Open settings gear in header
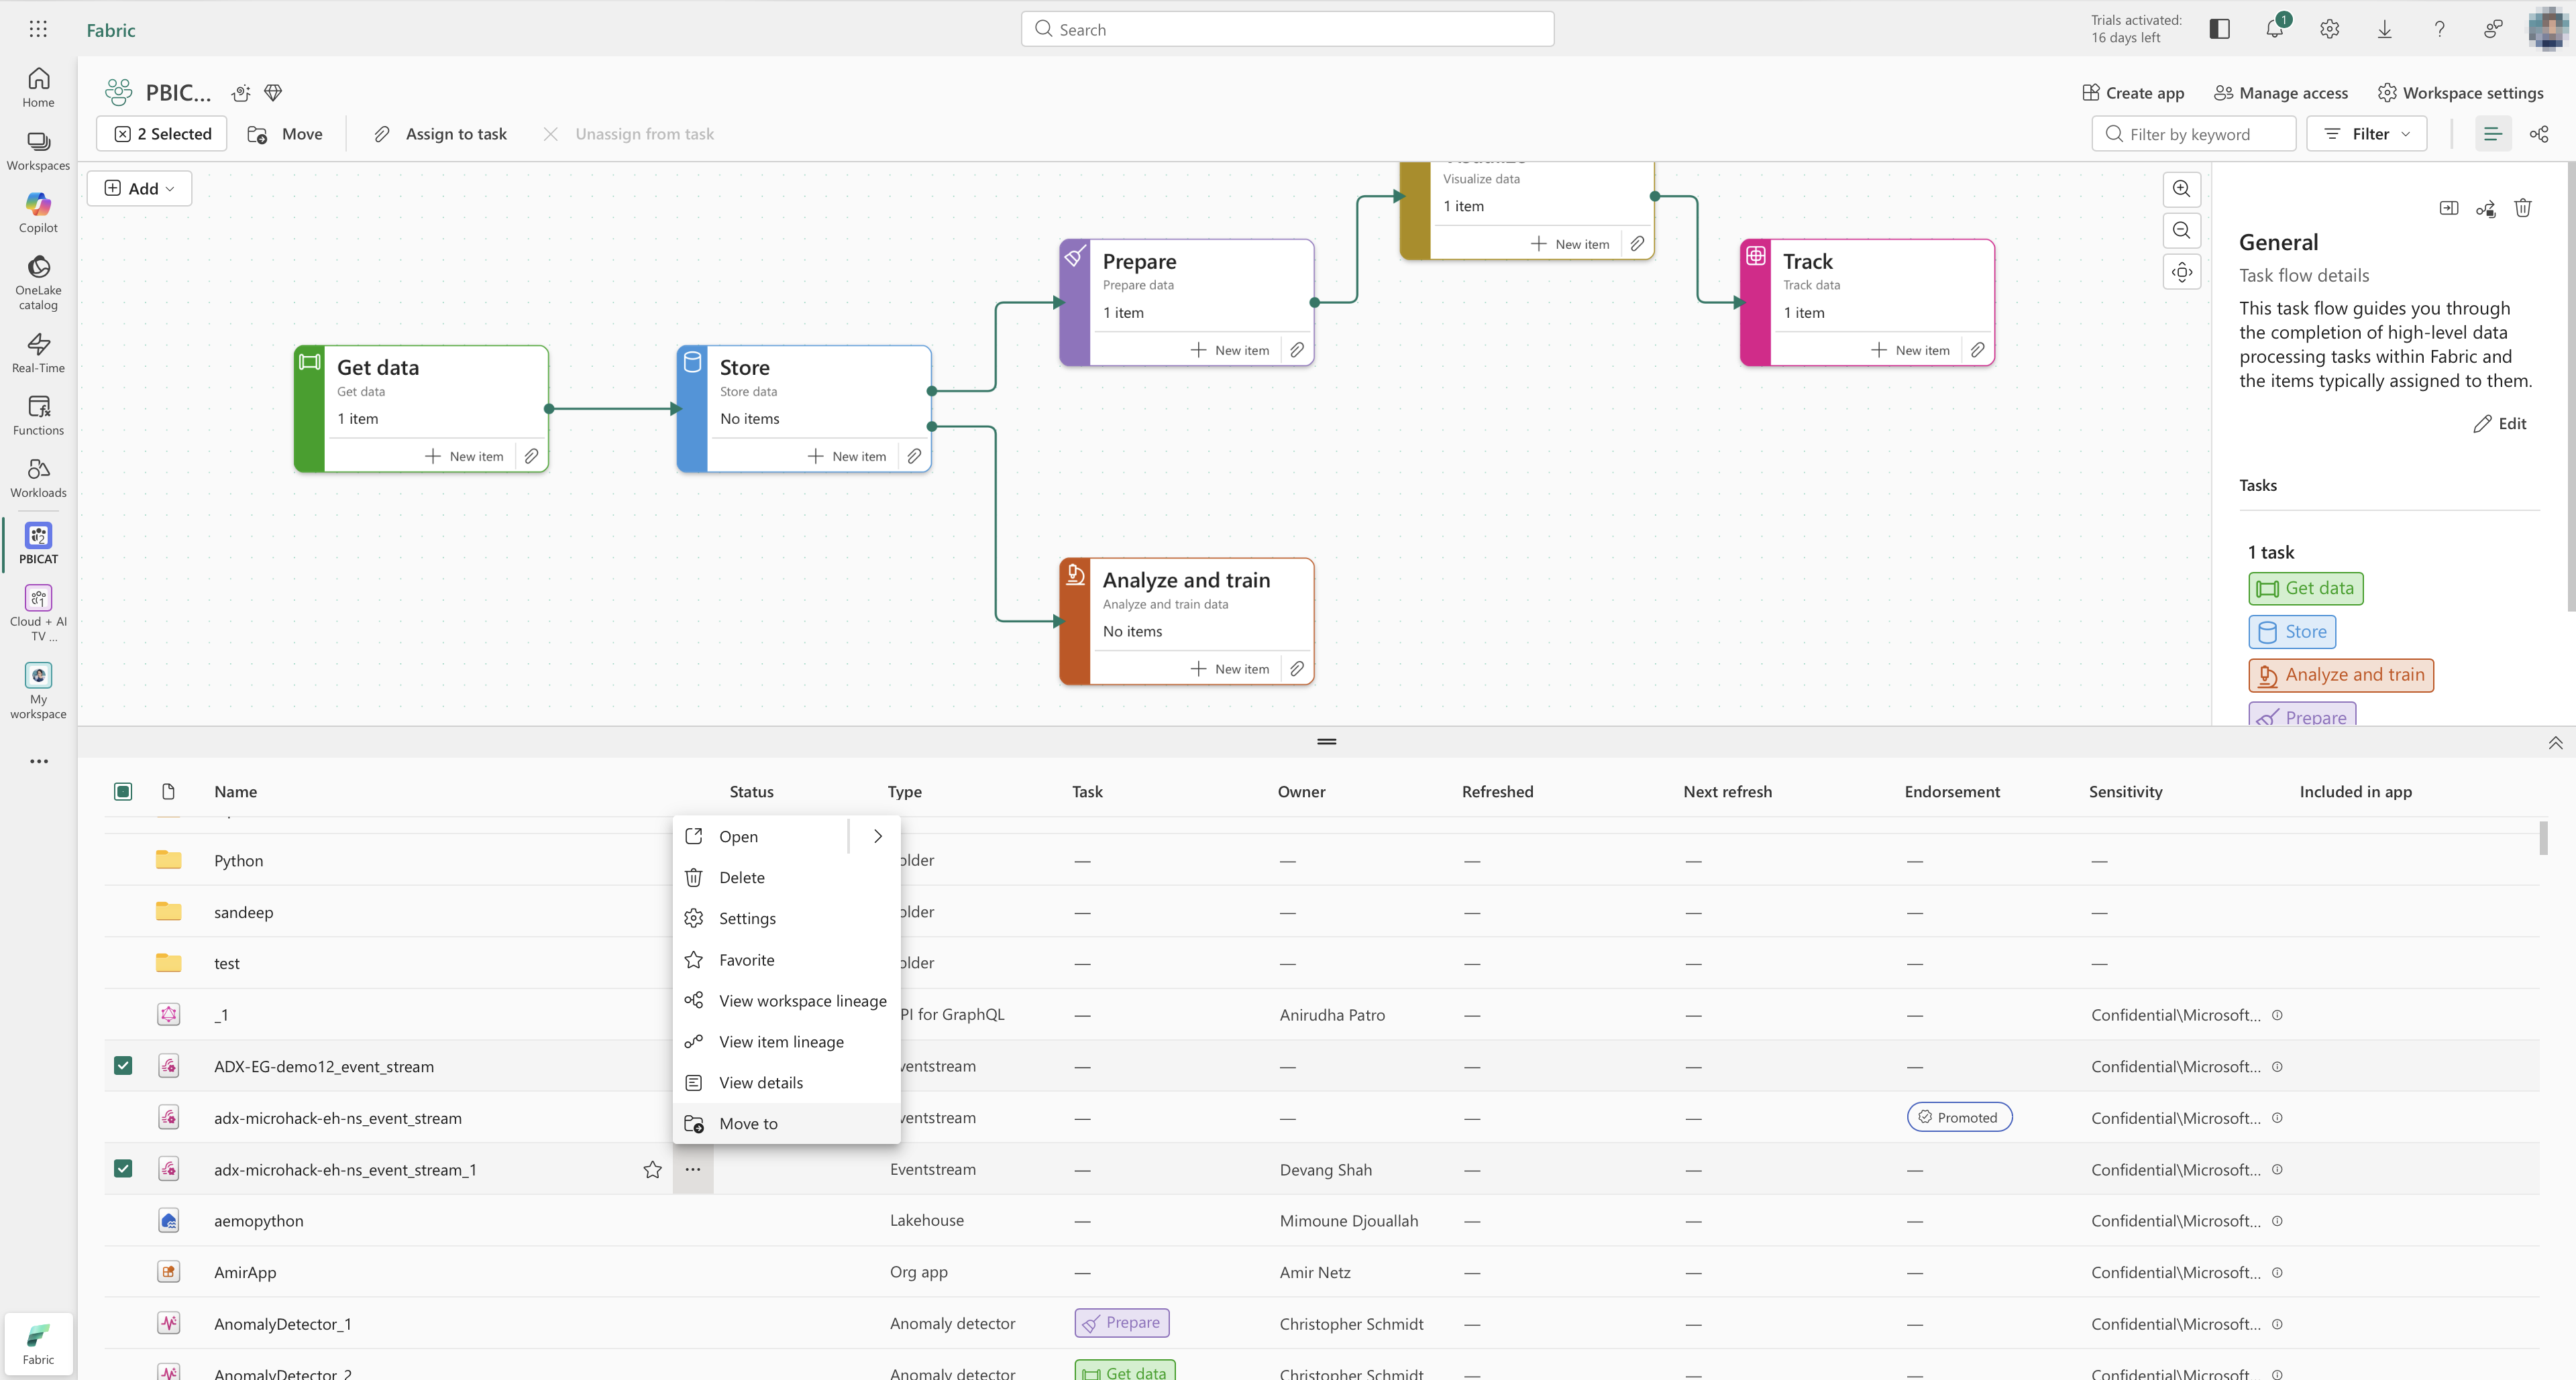 click(2329, 29)
